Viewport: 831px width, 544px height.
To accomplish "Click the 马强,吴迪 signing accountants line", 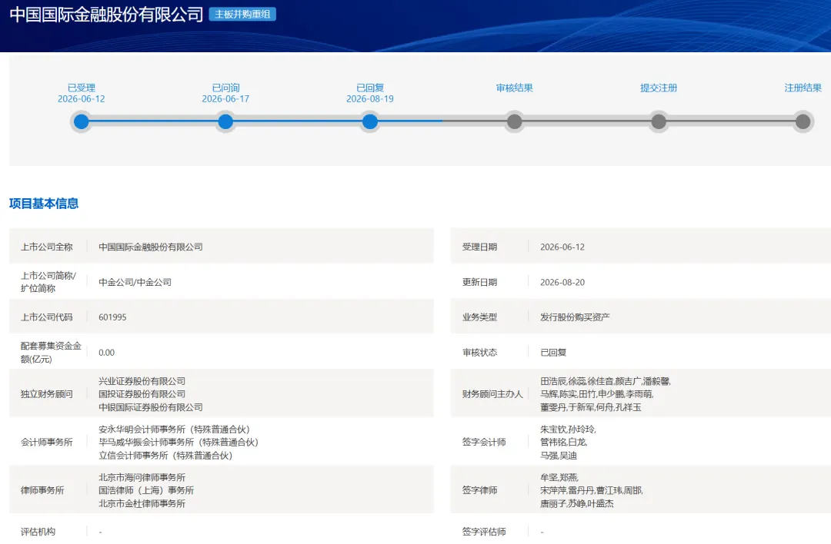I will (559, 455).
